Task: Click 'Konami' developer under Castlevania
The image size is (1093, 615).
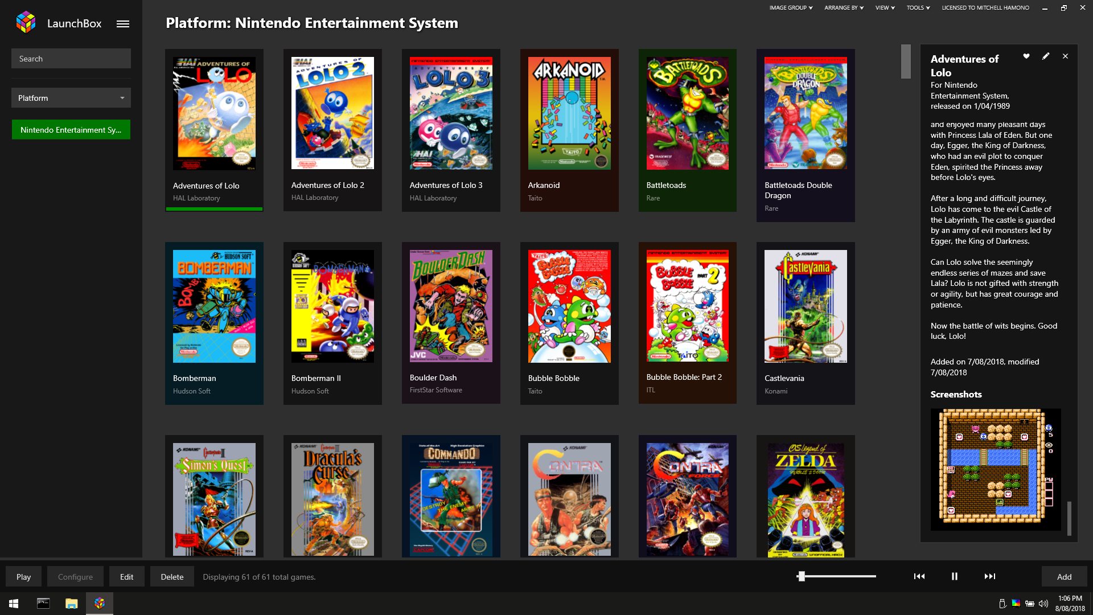Action: [x=776, y=391]
